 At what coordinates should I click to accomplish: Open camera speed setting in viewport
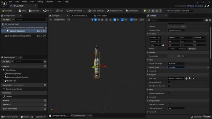point(142,20)
